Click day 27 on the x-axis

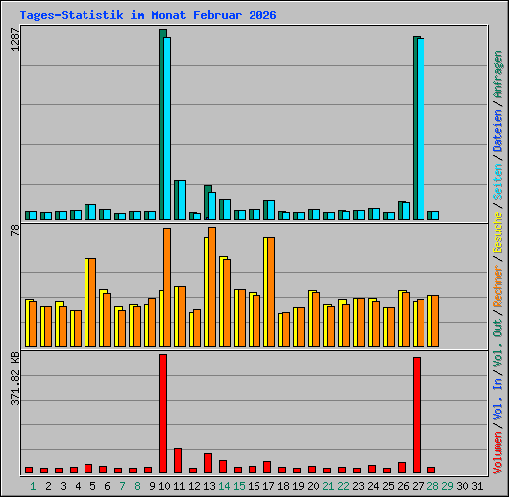point(418,486)
